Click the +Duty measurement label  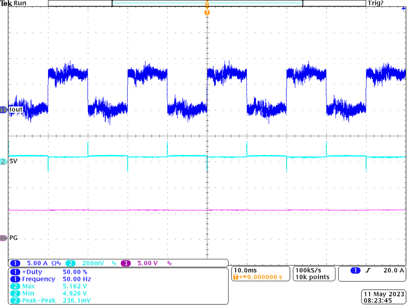pyautogui.click(x=32, y=272)
